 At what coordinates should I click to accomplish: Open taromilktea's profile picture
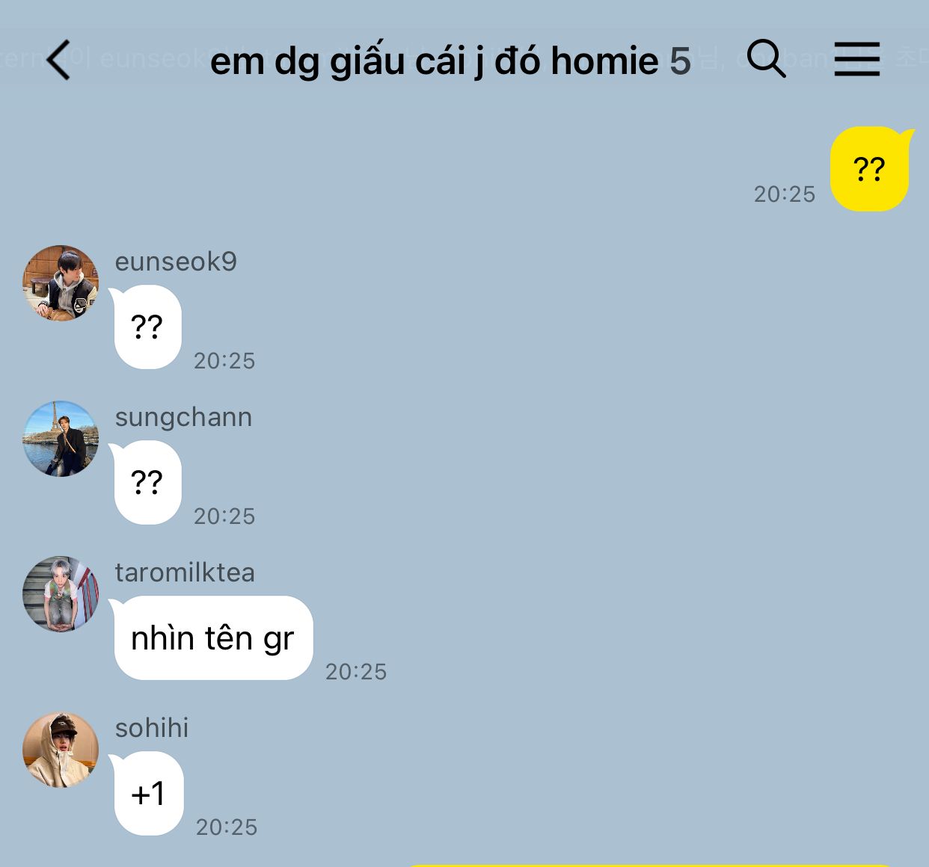click(x=61, y=593)
